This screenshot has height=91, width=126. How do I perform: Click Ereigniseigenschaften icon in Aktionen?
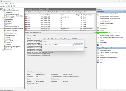point(98,50)
